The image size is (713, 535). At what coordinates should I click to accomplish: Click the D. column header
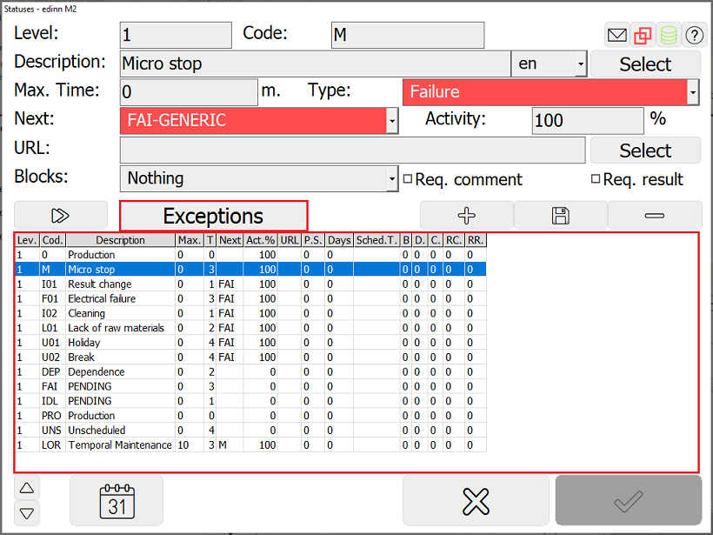click(420, 240)
